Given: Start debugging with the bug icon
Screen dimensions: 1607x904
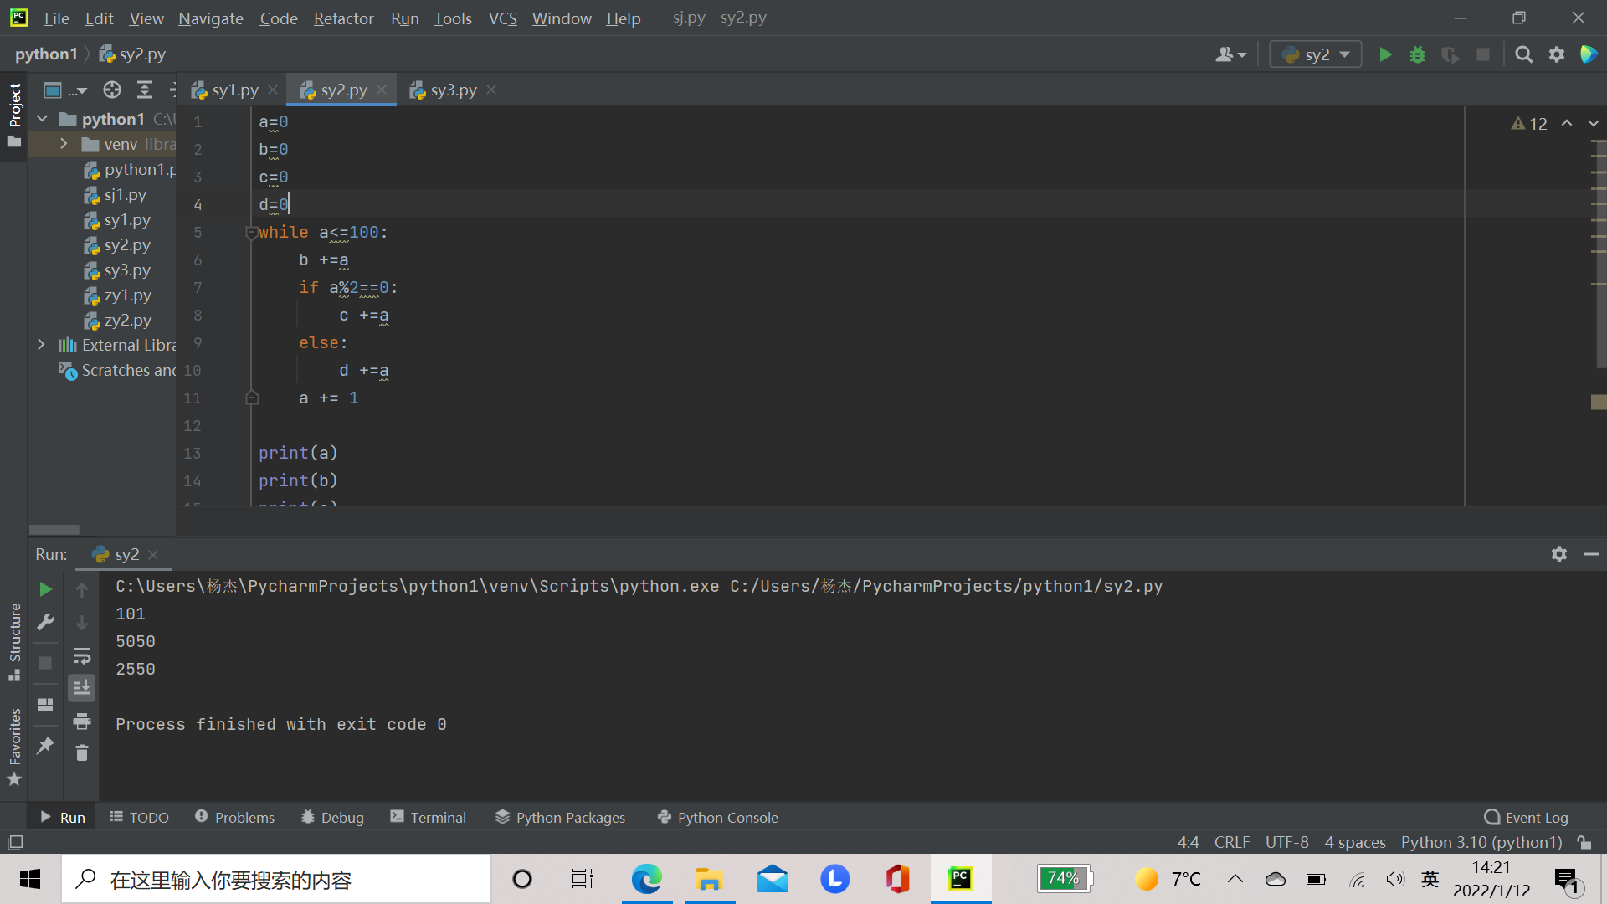Looking at the screenshot, I should 1418,54.
